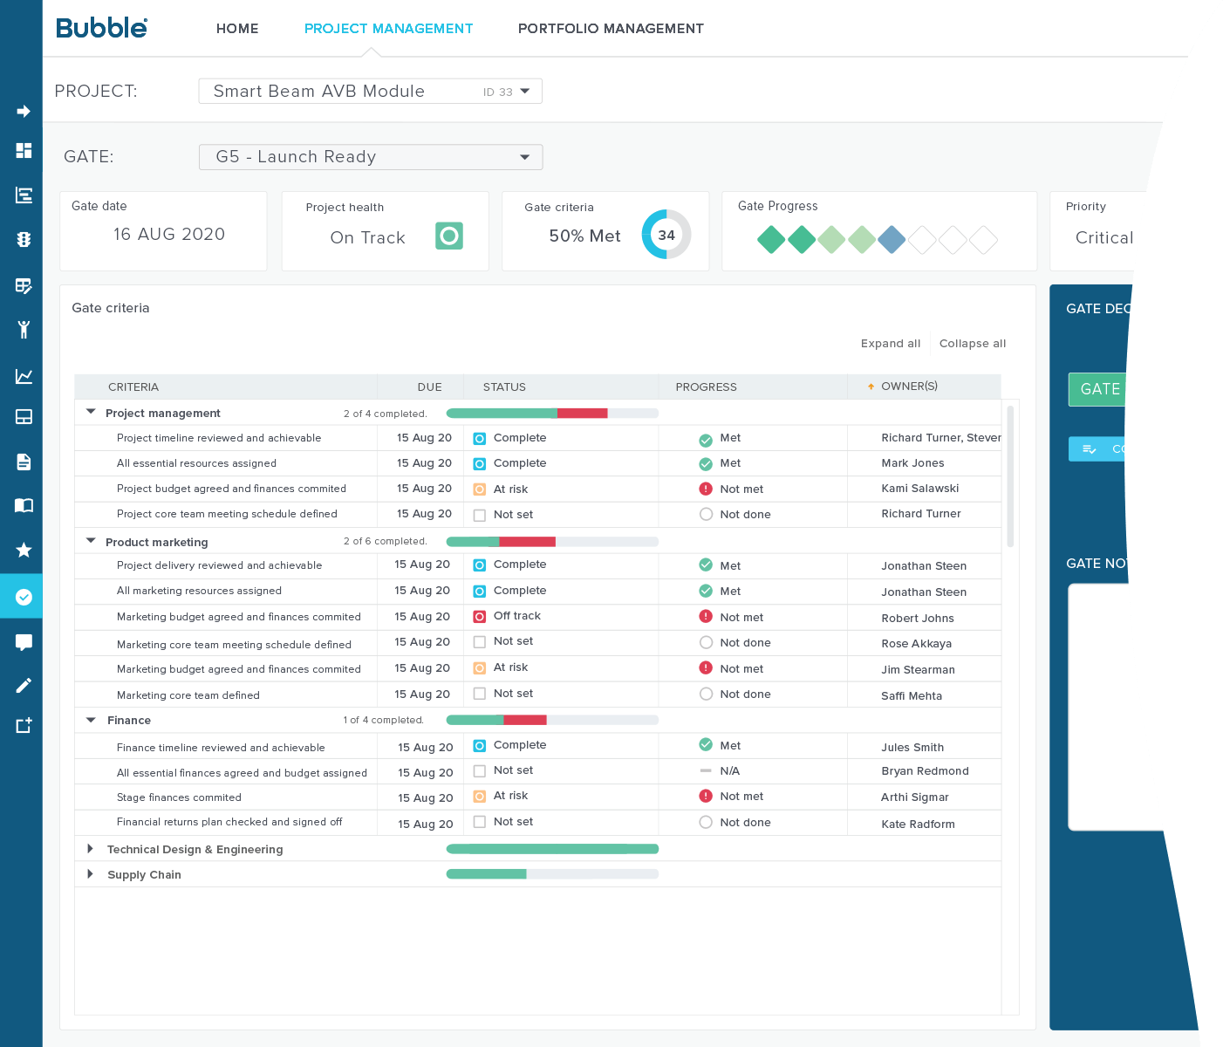The image size is (1223, 1047).
Task: Open the dashboard panel in the sidebar
Action: [x=22, y=151]
